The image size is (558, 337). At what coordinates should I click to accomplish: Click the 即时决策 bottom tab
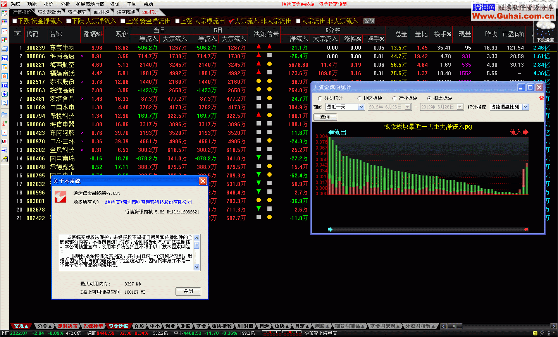[67, 326]
